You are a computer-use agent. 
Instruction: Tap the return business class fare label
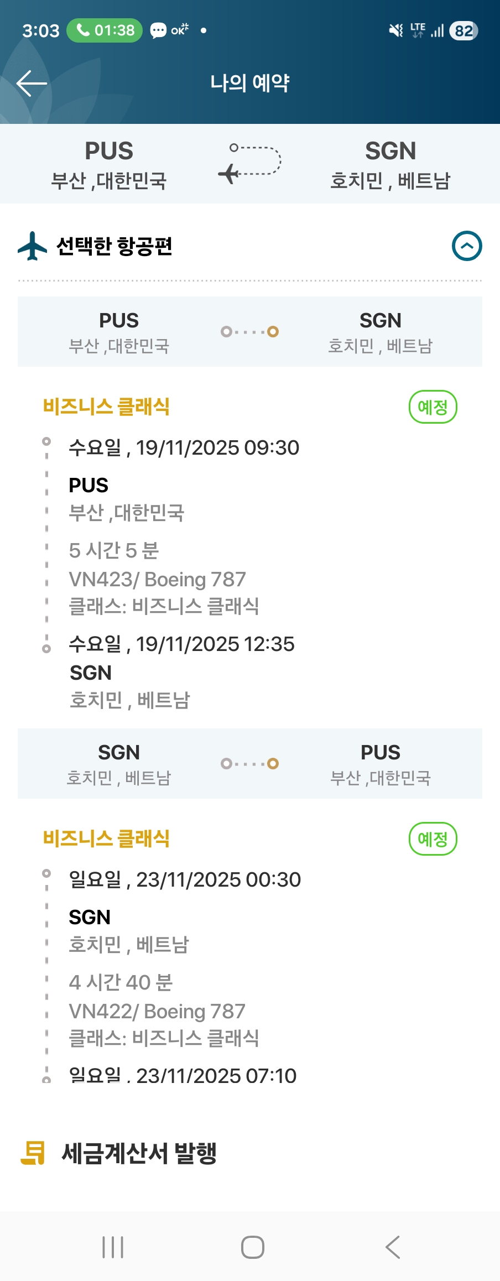(106, 839)
